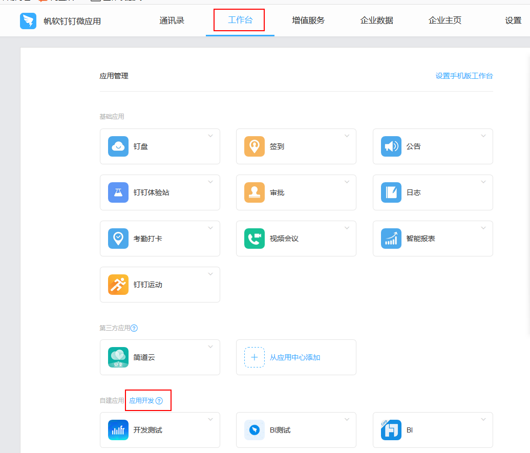The width and height of the screenshot is (530, 453).
Task: Click the DingTalk logo icon in header
Action: pos(28,21)
